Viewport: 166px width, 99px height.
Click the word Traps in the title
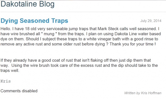[x=60, y=21]
